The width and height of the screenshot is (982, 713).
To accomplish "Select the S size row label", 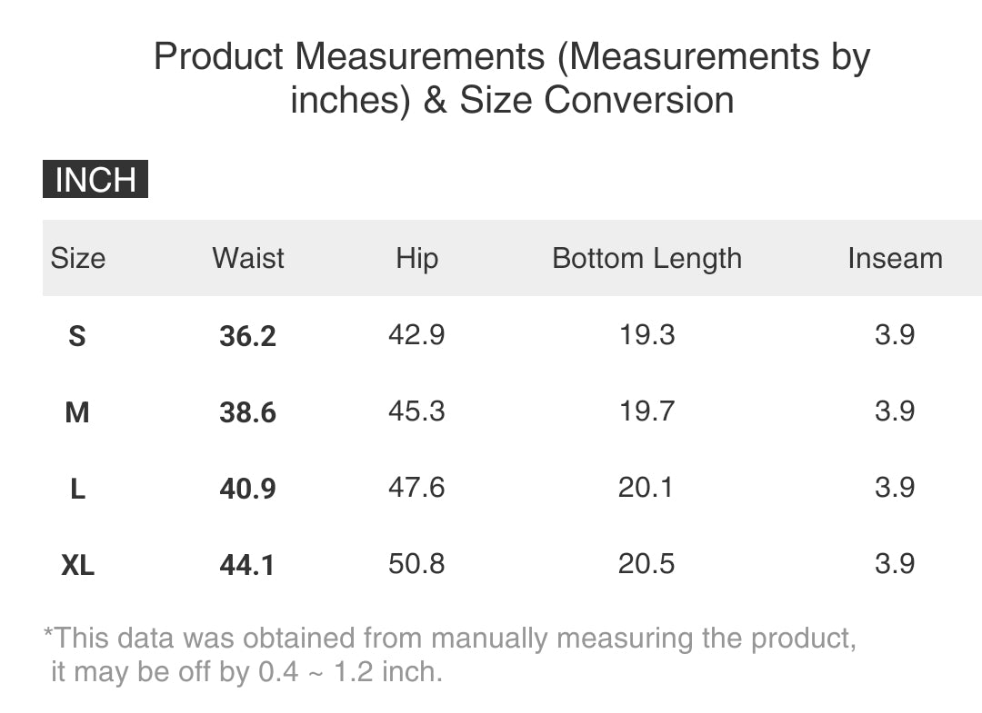I will 77,336.
